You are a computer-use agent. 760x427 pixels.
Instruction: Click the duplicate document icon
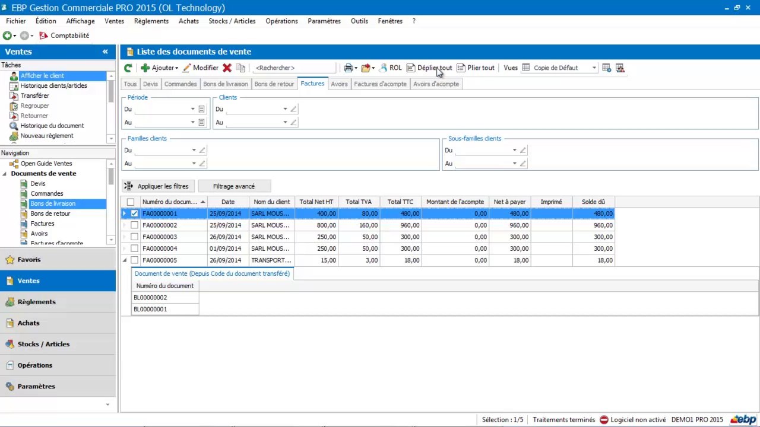point(240,68)
